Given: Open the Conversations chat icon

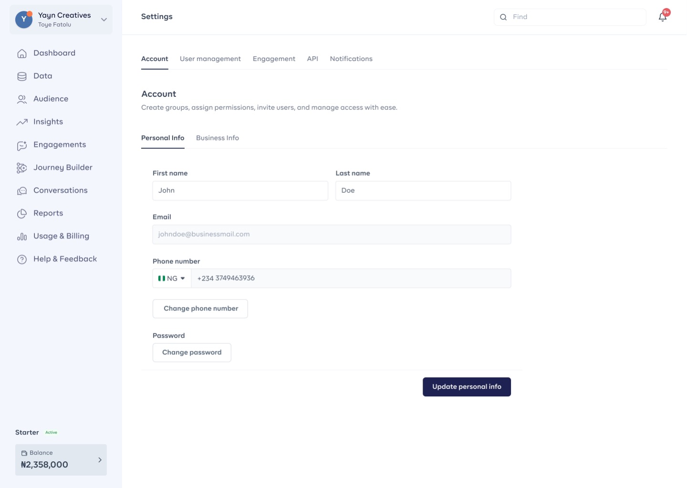Looking at the screenshot, I should (22, 191).
